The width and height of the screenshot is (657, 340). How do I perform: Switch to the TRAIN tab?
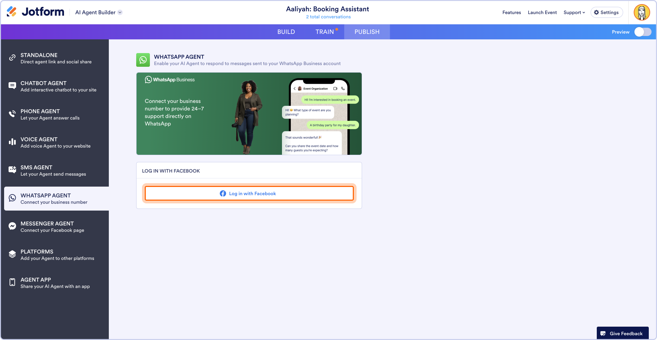(x=325, y=32)
